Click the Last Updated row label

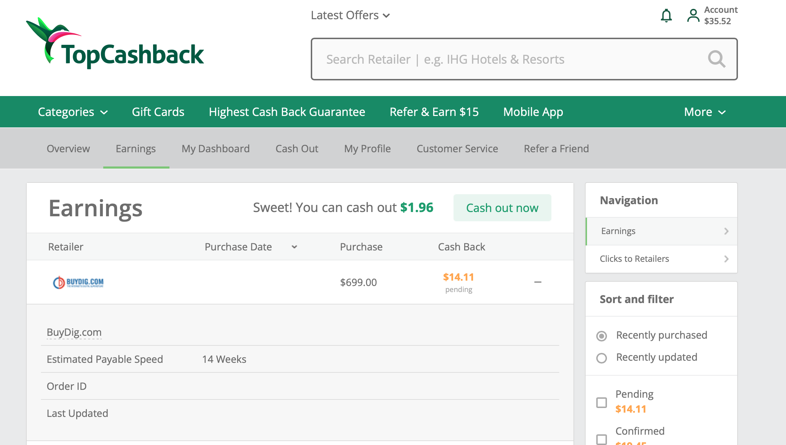[x=77, y=413]
